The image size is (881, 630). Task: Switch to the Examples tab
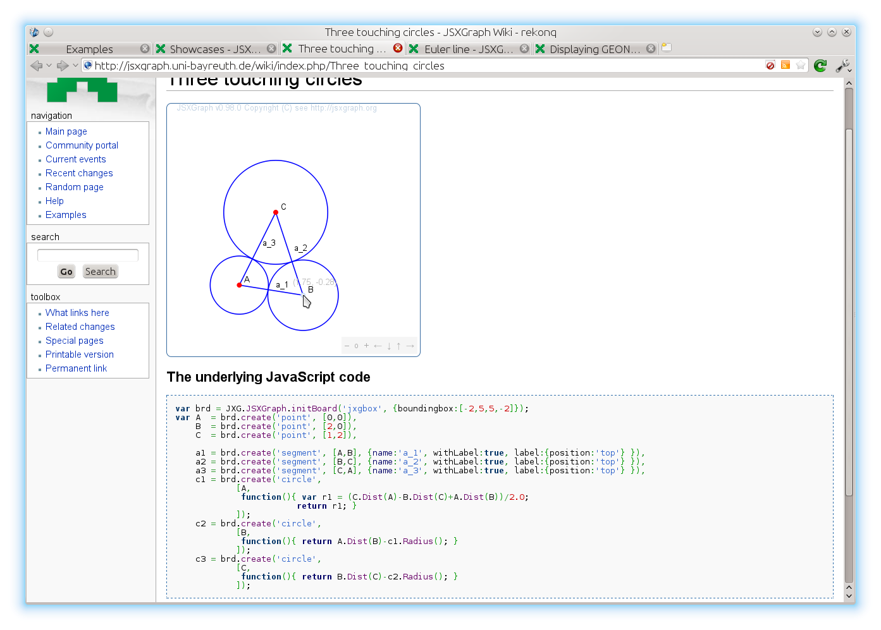90,49
